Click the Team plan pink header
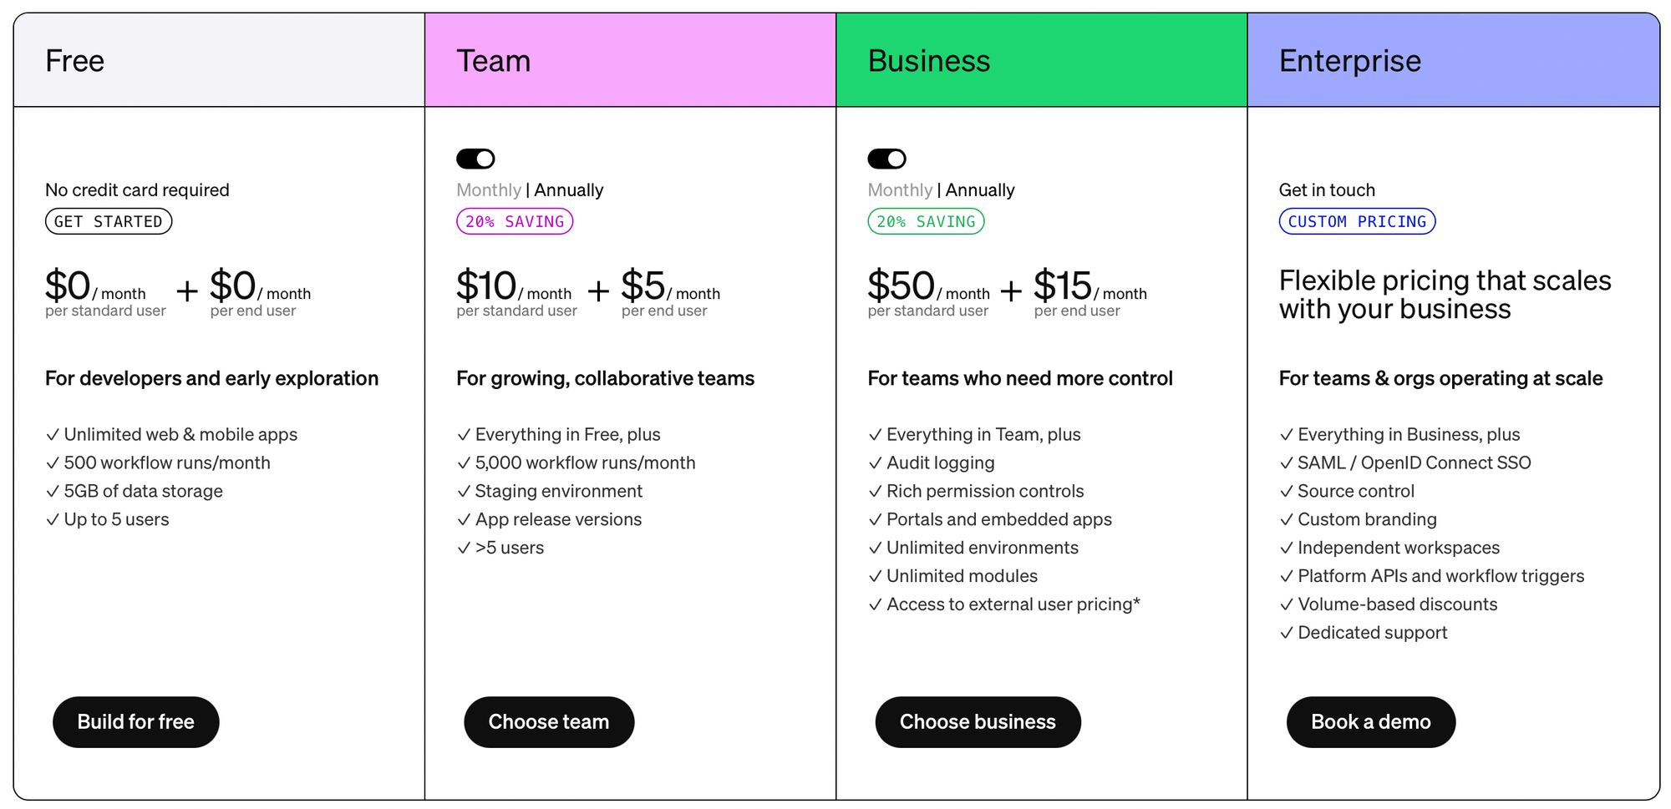The width and height of the screenshot is (1671, 809). click(631, 60)
